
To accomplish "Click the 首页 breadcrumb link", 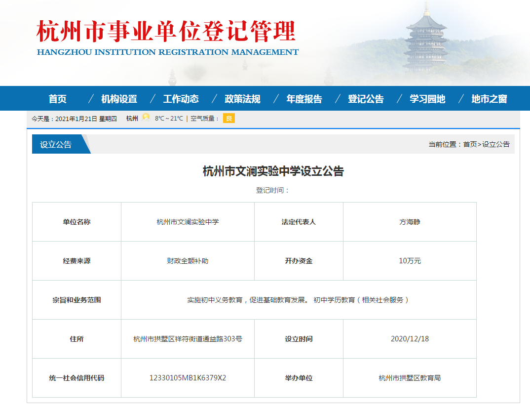I will coord(470,144).
